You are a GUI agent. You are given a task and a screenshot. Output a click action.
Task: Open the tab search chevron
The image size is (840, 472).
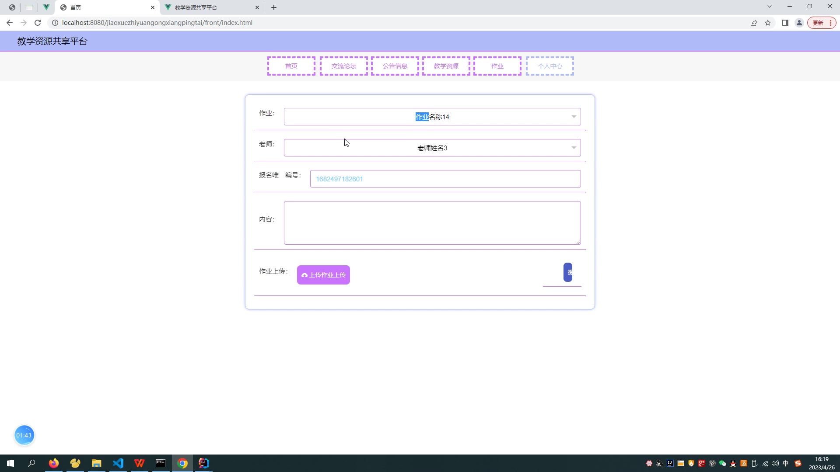pos(769,7)
